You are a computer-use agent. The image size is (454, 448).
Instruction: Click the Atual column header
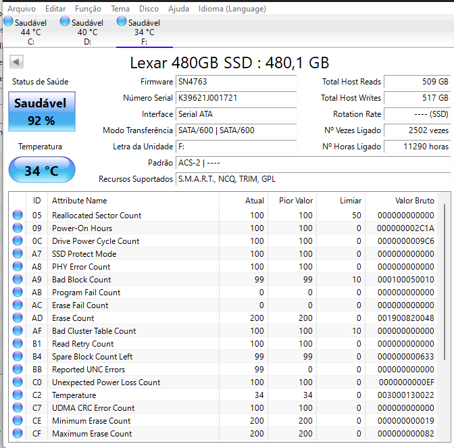click(244, 201)
